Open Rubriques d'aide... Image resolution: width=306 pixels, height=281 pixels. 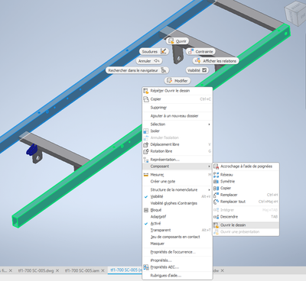tap(177, 276)
